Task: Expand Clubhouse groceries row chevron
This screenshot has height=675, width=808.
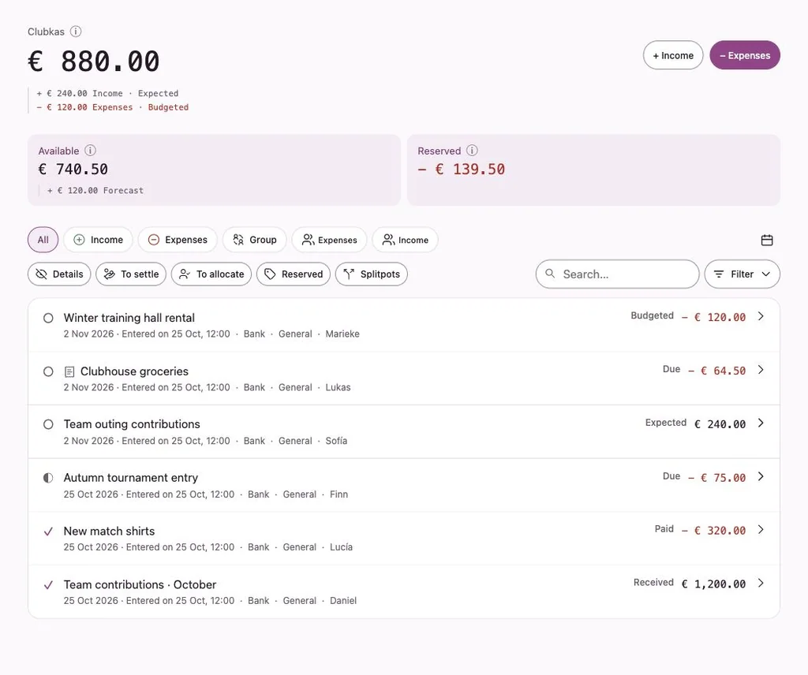Action: click(761, 370)
